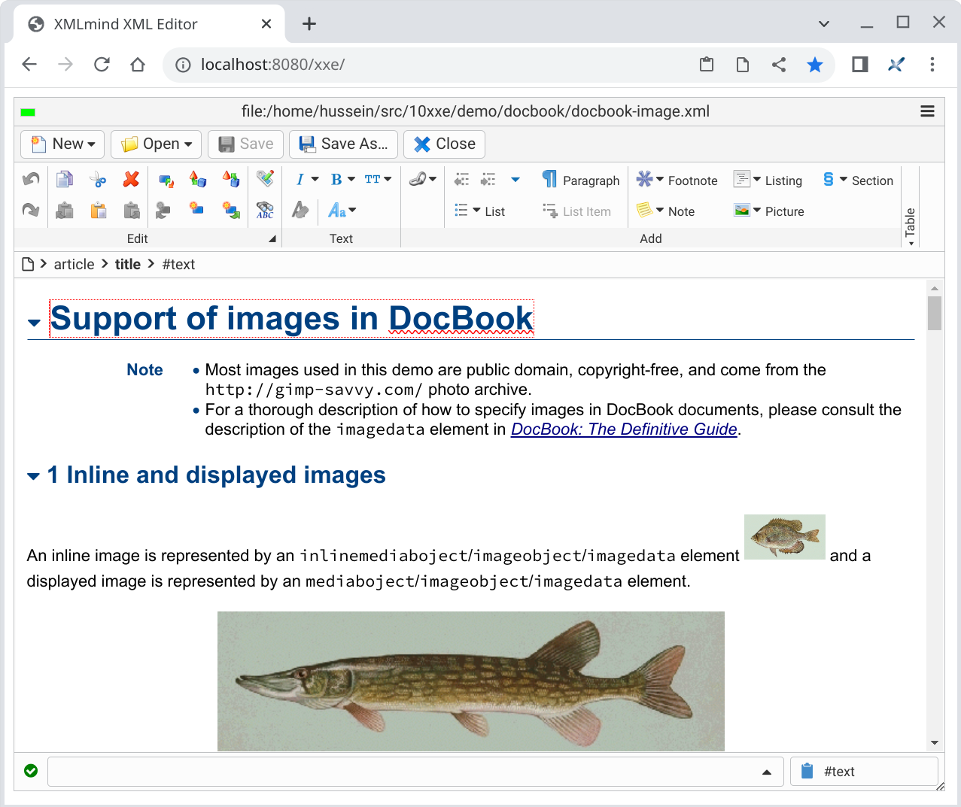Click the Redo arrow icon
The height and width of the screenshot is (807, 961).
(x=31, y=210)
